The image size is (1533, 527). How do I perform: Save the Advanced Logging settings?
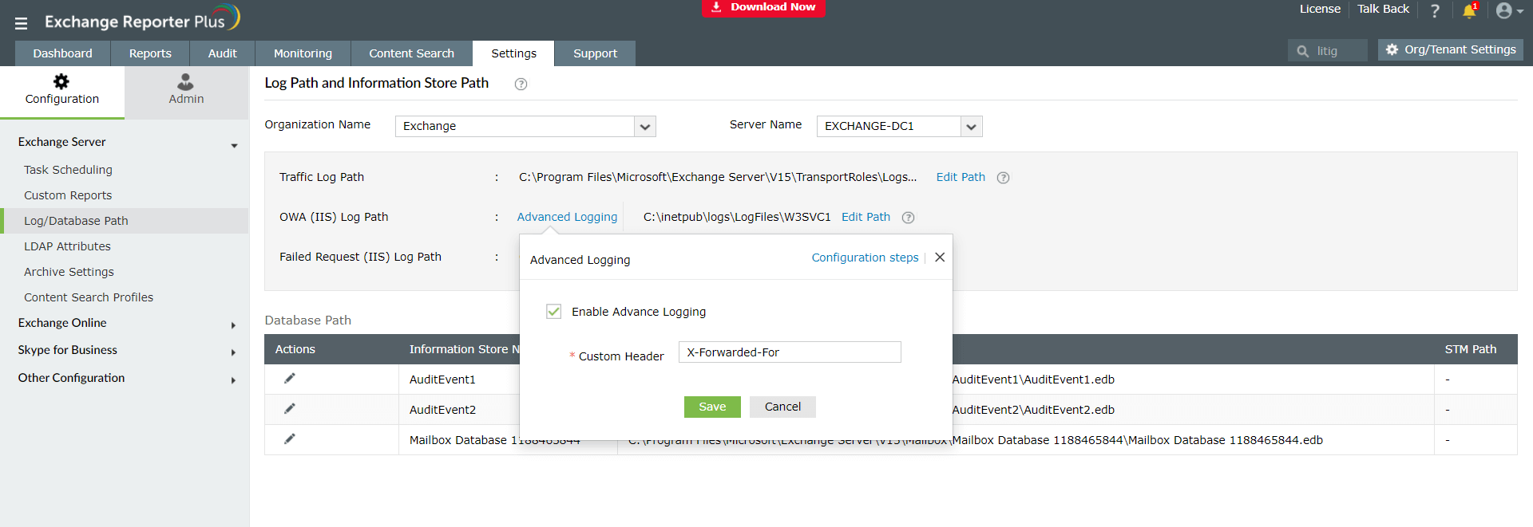(x=712, y=407)
